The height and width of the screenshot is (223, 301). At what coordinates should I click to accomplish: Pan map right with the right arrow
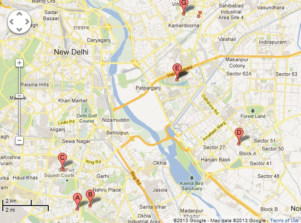click(27, 22)
